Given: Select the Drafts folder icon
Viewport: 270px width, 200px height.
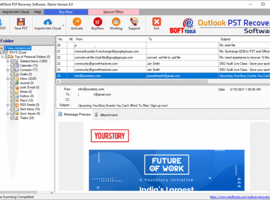Looking at the screenshot, I should (x=16, y=74).
